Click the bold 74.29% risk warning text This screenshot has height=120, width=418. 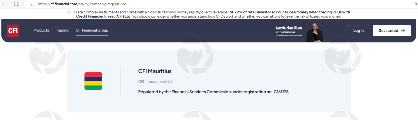tap(289, 12)
